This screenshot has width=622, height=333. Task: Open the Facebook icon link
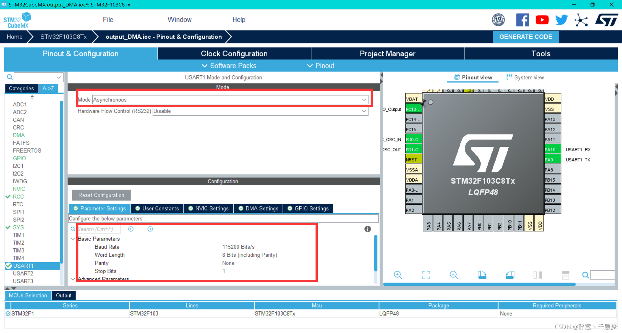pos(523,20)
